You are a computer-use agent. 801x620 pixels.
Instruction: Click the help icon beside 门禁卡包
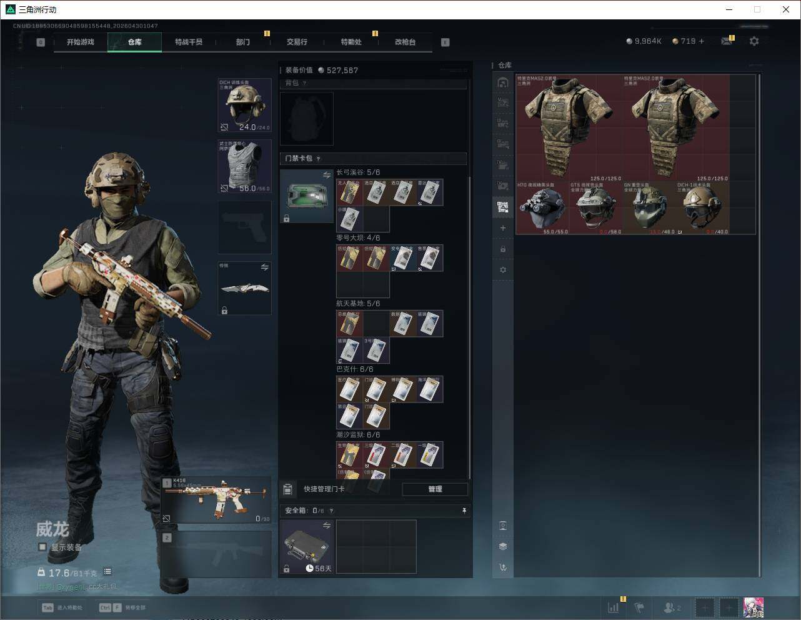[319, 159]
